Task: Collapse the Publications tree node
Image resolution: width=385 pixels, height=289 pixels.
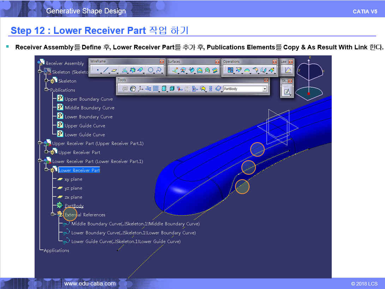Action: (46, 90)
